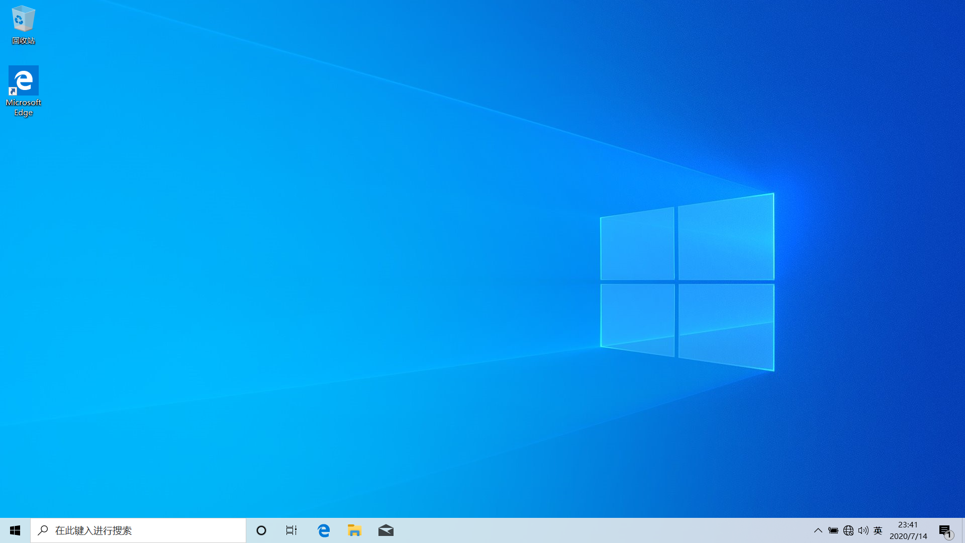965x543 pixels.
Task: Click the magnifier icon in search box
Action: (43, 530)
